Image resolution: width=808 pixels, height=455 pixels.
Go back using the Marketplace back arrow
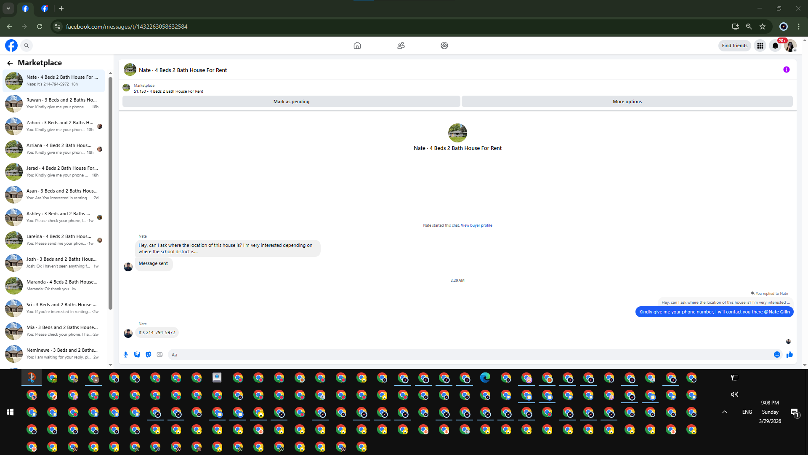pos(10,63)
